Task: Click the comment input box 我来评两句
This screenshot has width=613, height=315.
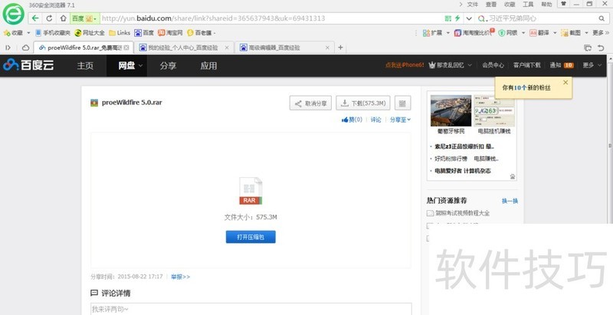Action: 251,309
